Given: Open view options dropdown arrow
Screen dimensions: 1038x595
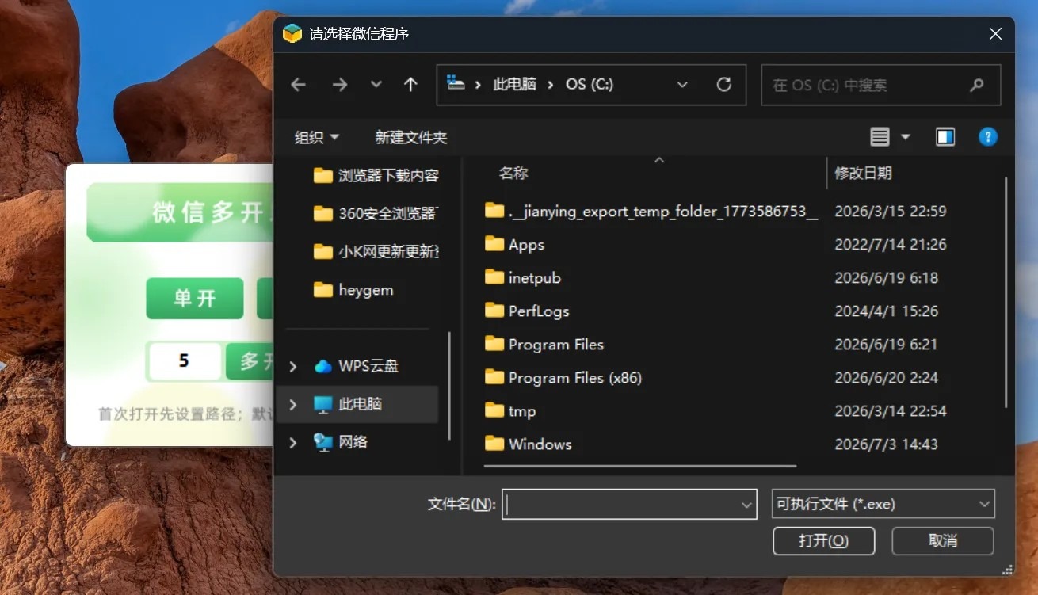Looking at the screenshot, I should [905, 137].
